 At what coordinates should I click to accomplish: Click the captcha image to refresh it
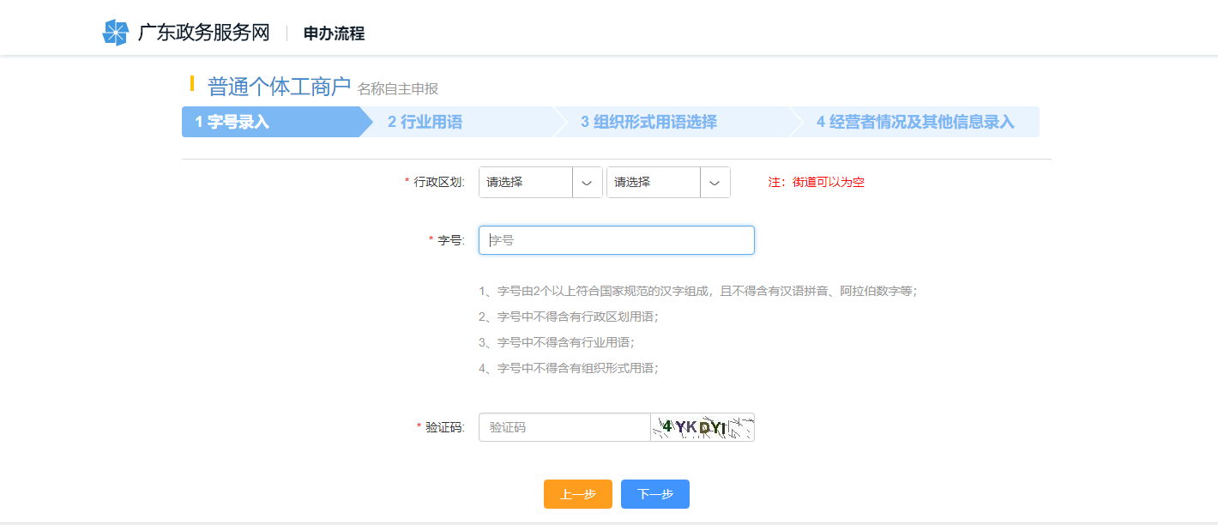[x=702, y=426]
